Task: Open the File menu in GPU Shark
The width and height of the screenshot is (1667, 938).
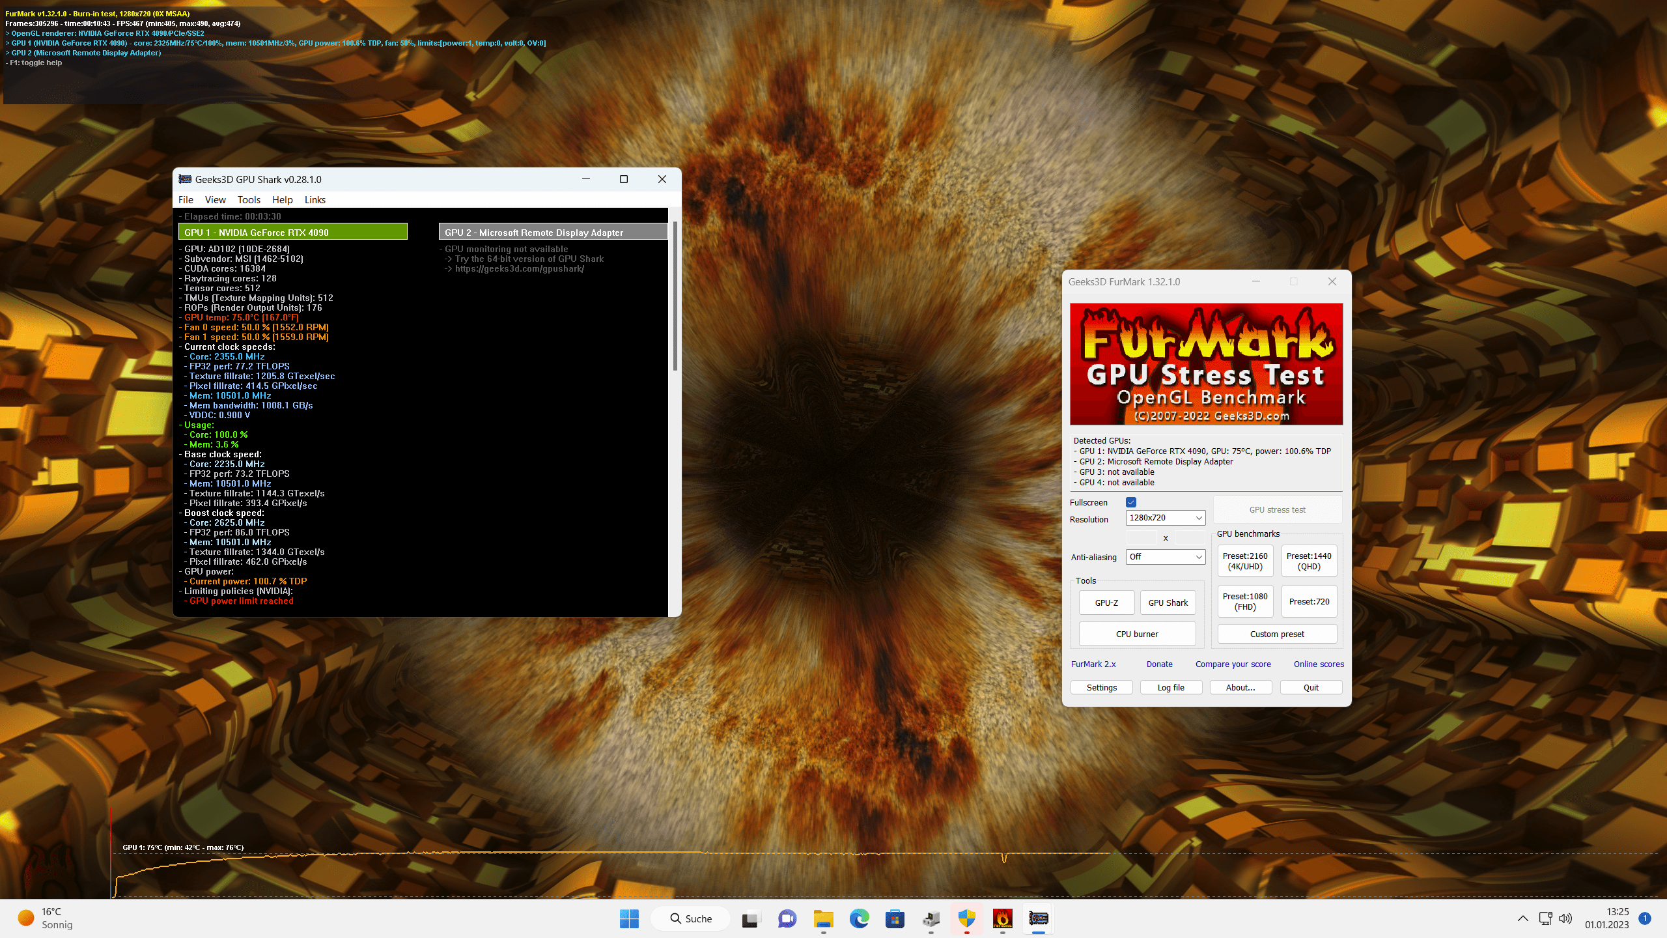Action: (186, 200)
